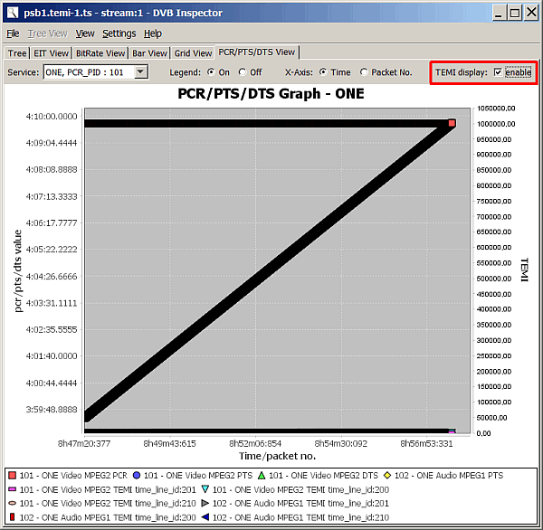Image resolution: width=543 pixels, height=530 pixels.
Task: Select the X-Axis Time radio button
Action: [323, 72]
